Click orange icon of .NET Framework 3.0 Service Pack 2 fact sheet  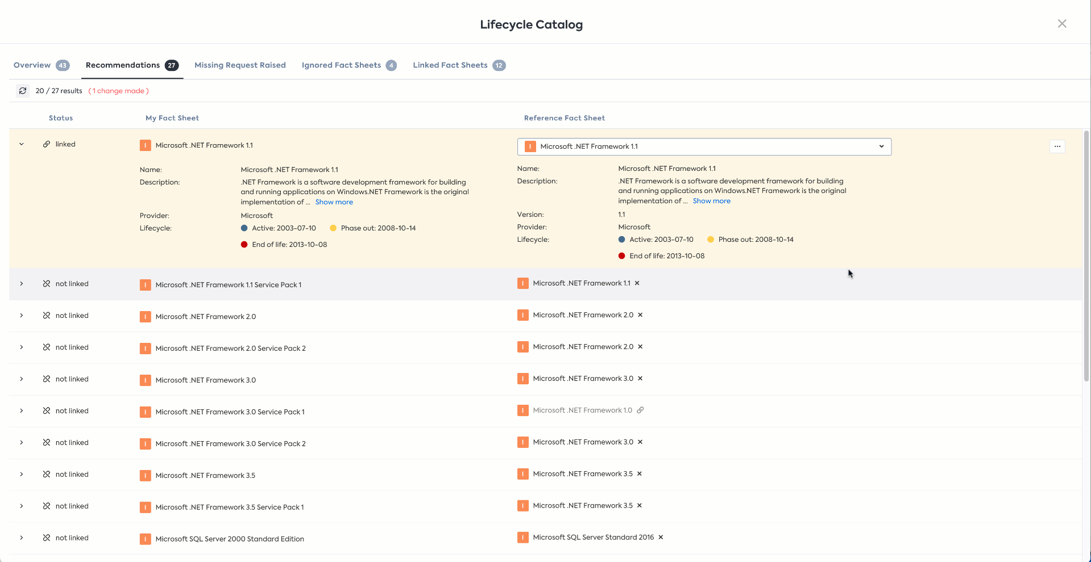tap(146, 444)
